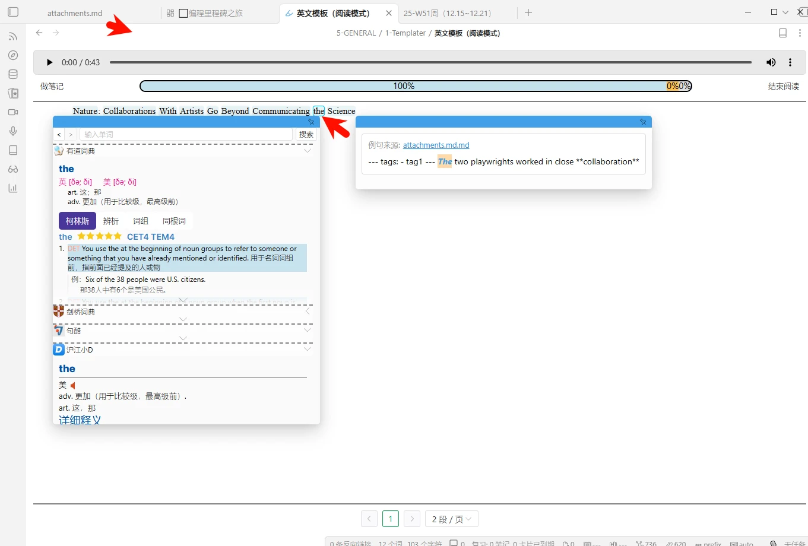Open the 详细释义 detailed definition link

pos(80,420)
